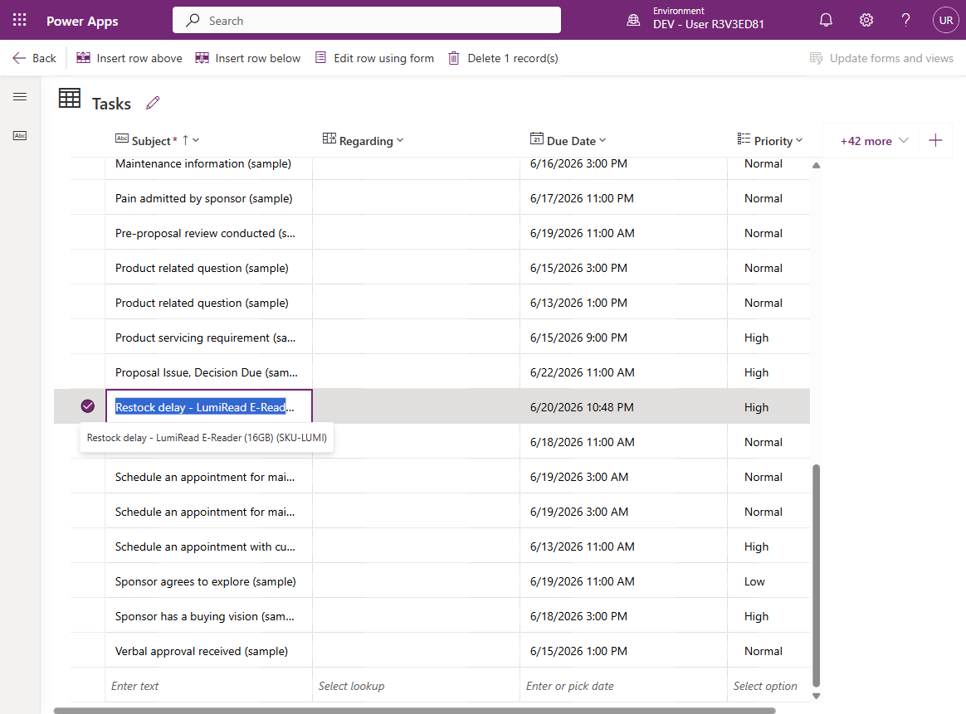Toggle the hamburger navigation menu
This screenshot has width=966, height=714.
[x=20, y=97]
